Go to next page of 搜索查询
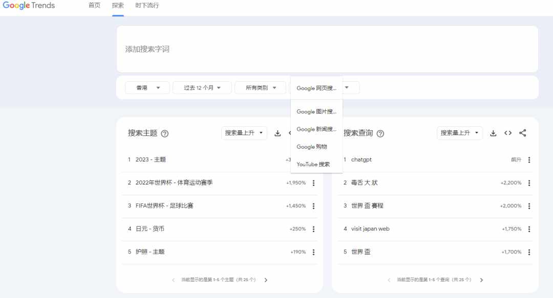 click(x=481, y=280)
